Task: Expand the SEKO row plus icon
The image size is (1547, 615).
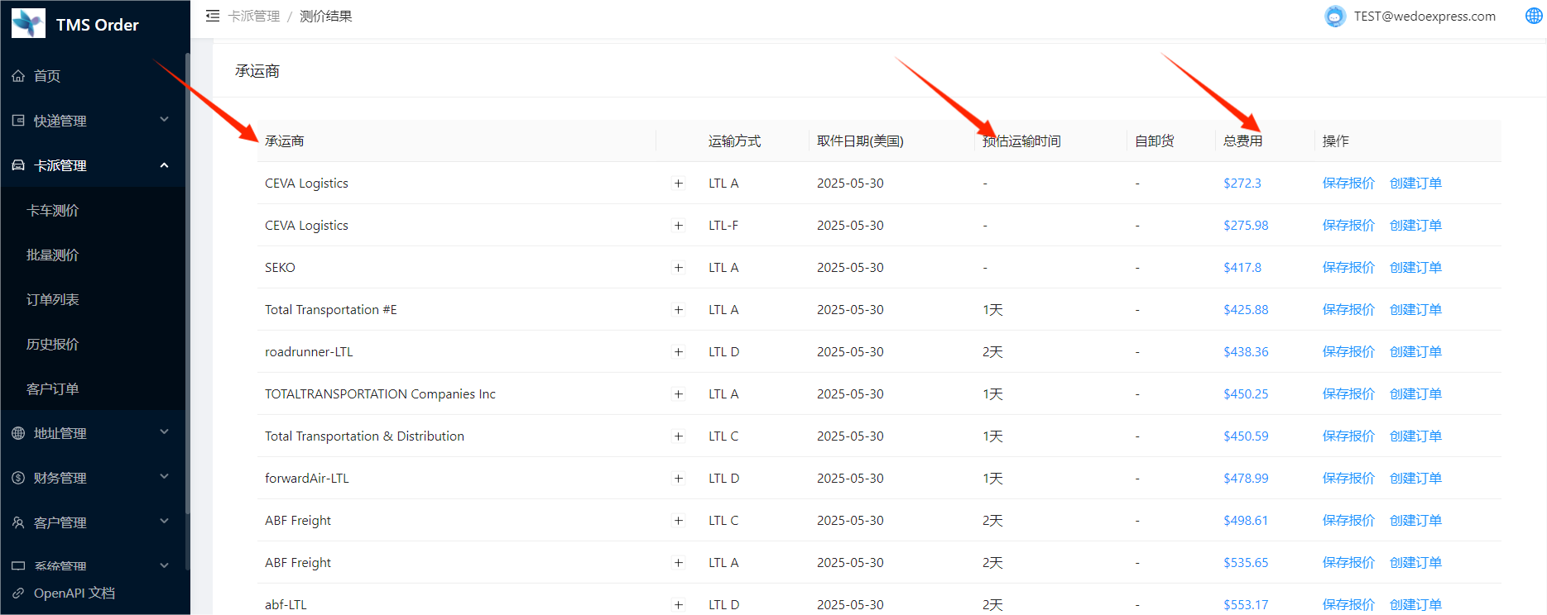Action: click(679, 268)
